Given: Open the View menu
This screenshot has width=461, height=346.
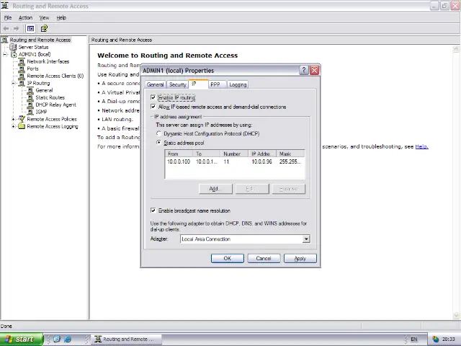Looking at the screenshot, I should click(45, 17).
